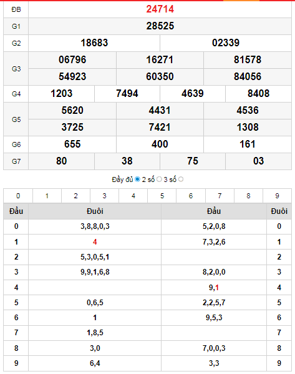295x374 pixels.
Task: Click G4 number 8408
Action: coord(258,94)
